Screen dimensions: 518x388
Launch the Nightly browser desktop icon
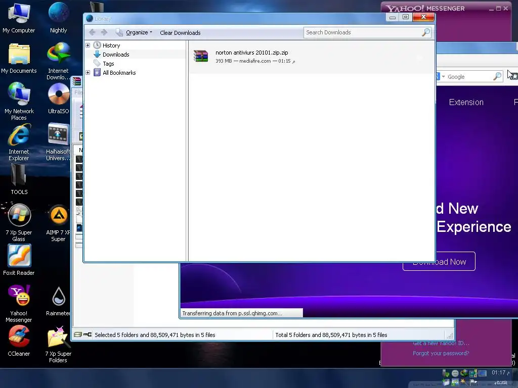click(59, 17)
